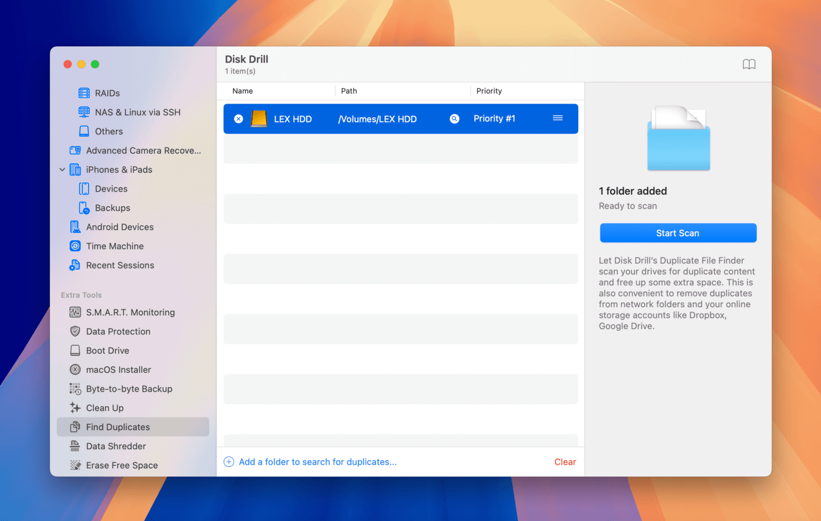Click the Advanced Camera Recovery icon
The image size is (821, 521).
[x=75, y=151]
